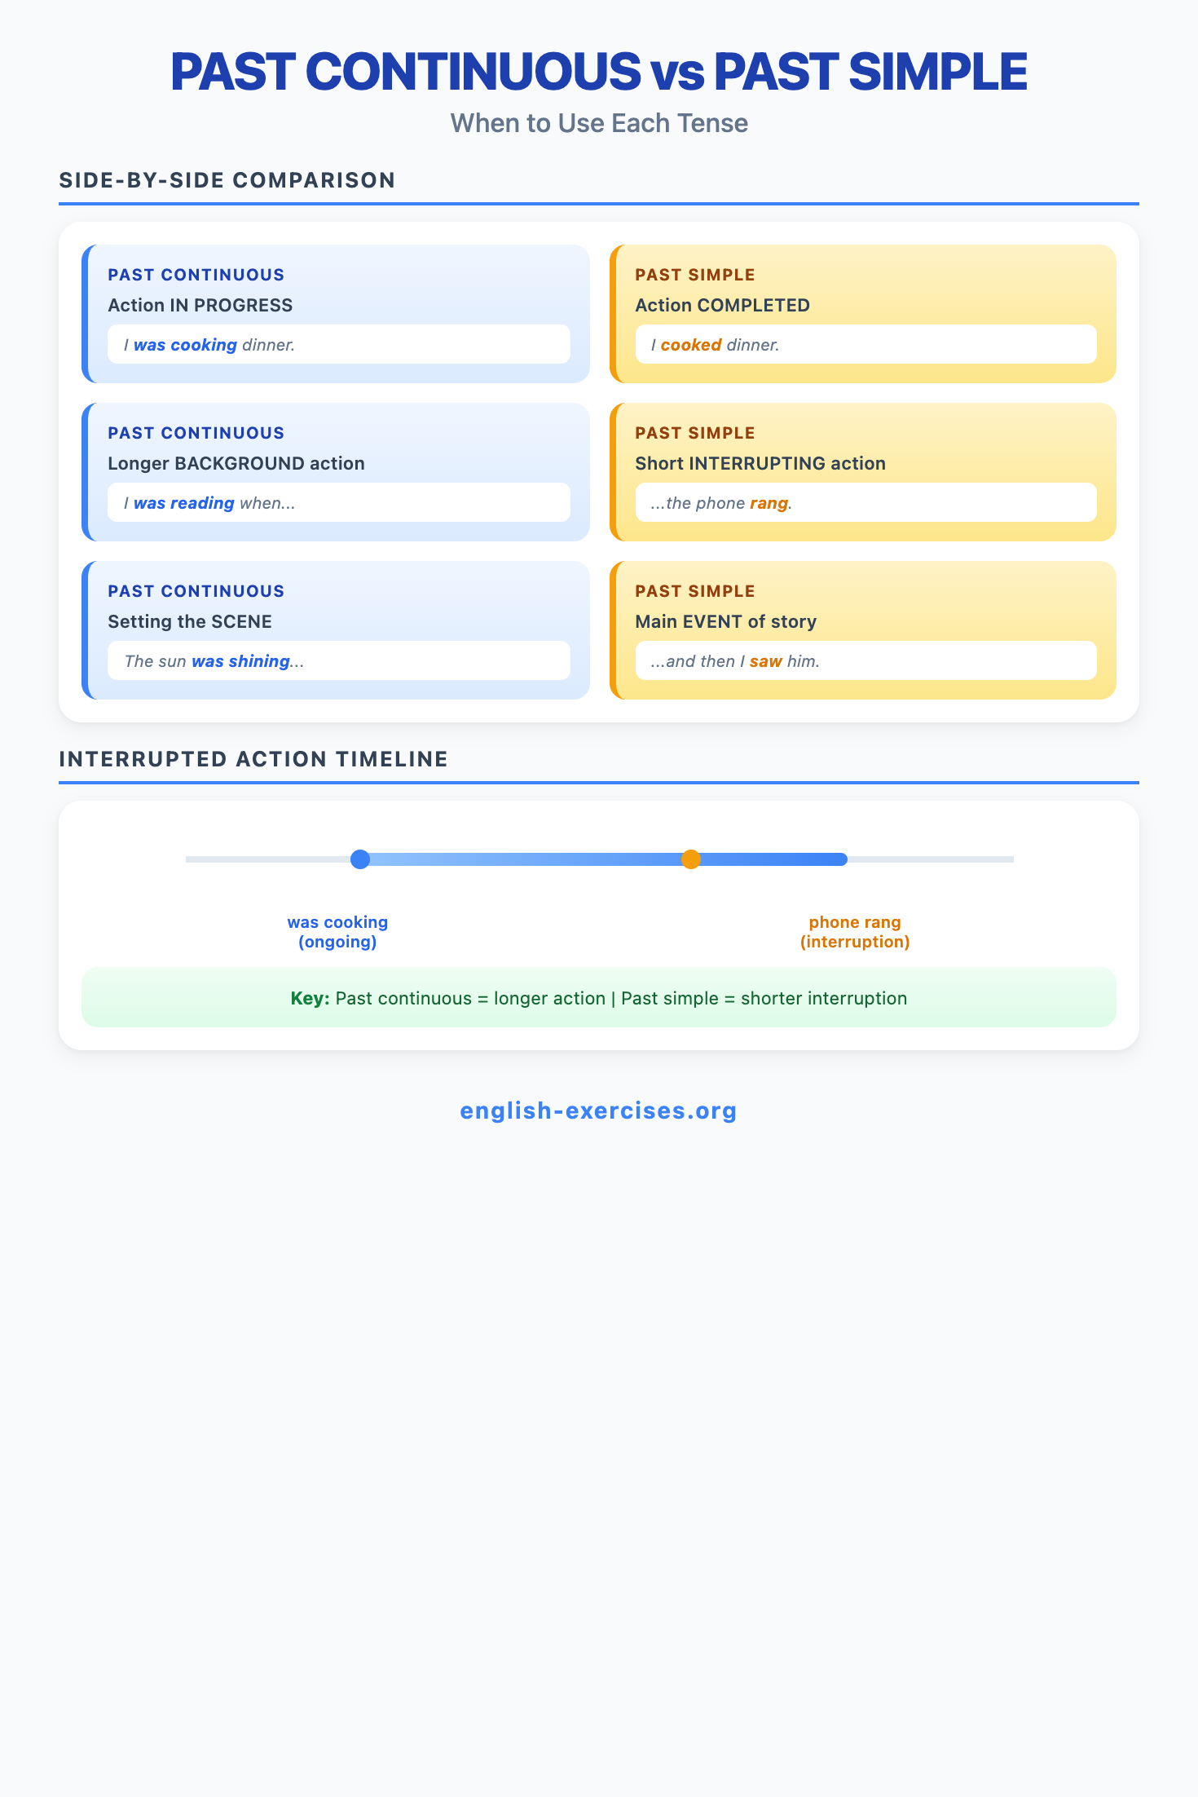Click the blue 'was cooking' timeline dot
The image size is (1198, 1797).
tap(360, 859)
